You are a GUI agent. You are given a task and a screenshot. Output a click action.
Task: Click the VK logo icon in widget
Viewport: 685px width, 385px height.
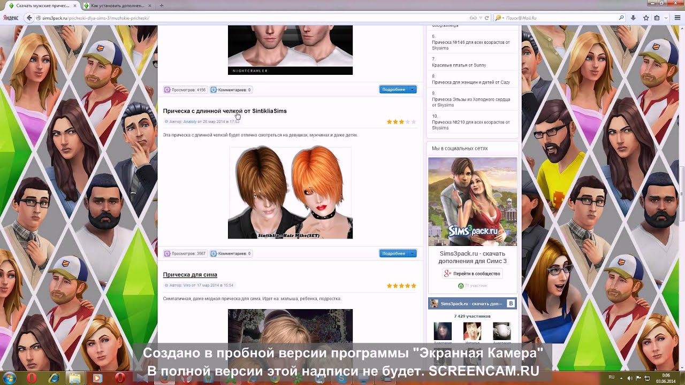511,304
